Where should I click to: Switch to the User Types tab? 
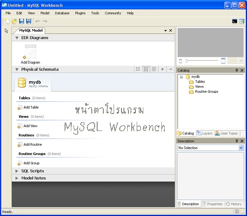(x=226, y=133)
